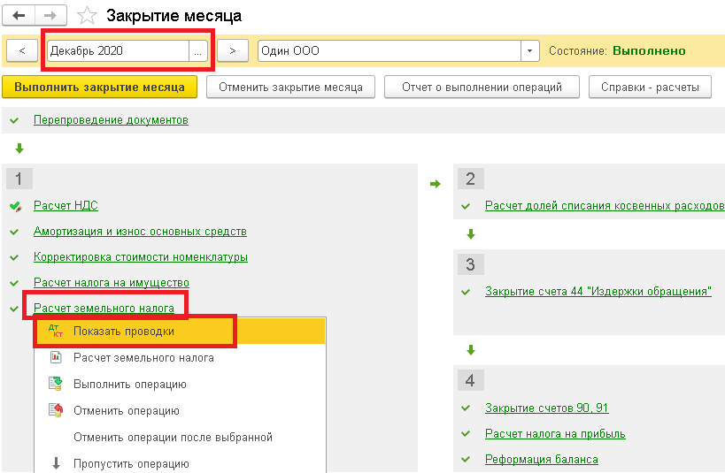Open 'Закрытие счетов 90, 91' link
Viewport: 725px width, 473px height.
click(546, 408)
